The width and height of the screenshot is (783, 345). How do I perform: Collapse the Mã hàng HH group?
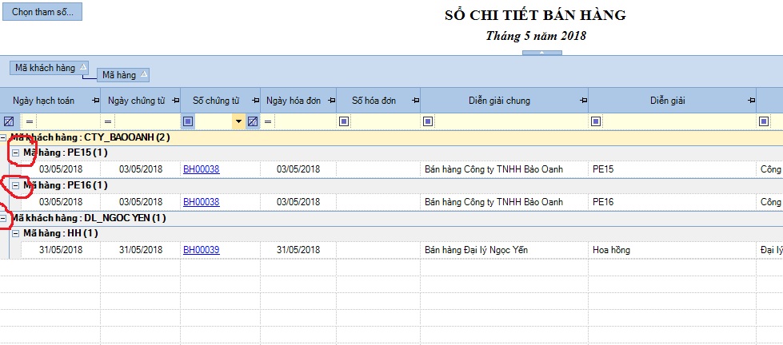click(x=15, y=233)
